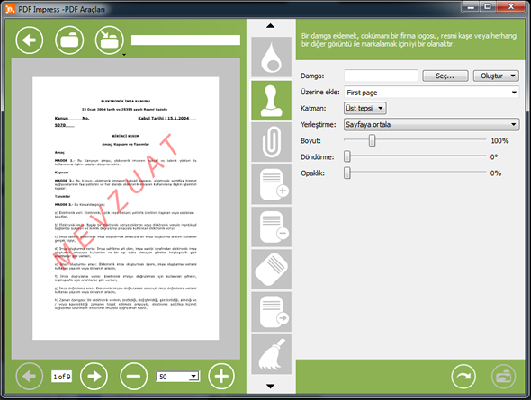Screen dimensions: 531x400
Task: Select the Extract pages tool
Action: coord(271,312)
